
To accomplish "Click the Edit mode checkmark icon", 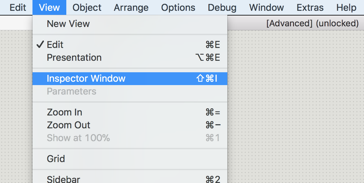I will (x=40, y=45).
